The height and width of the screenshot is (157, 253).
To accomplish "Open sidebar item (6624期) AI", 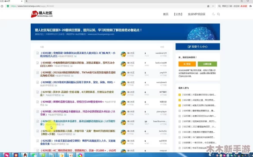I will (x=198, y=100).
